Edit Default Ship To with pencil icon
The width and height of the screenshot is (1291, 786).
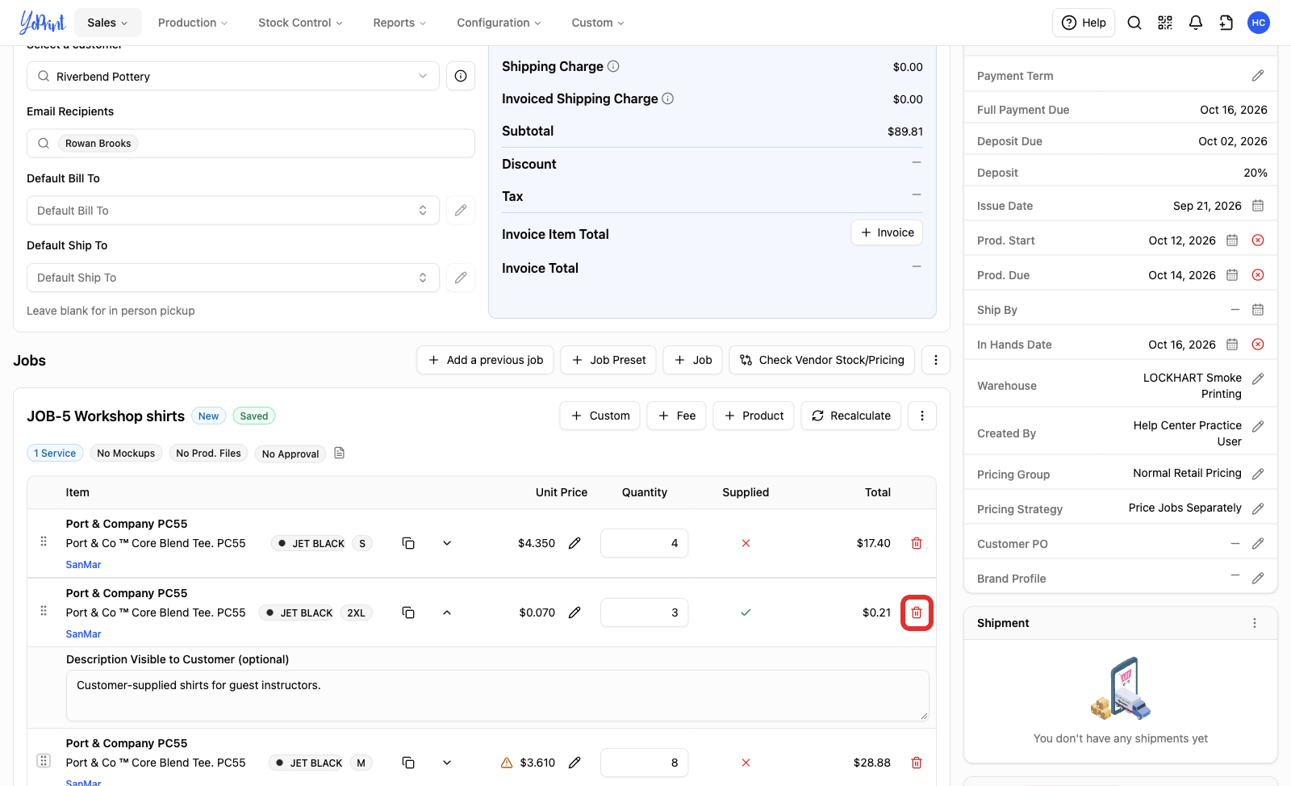[x=461, y=278]
